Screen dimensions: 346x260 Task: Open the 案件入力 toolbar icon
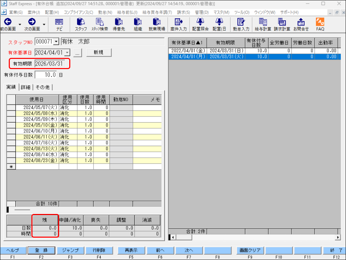178,24
